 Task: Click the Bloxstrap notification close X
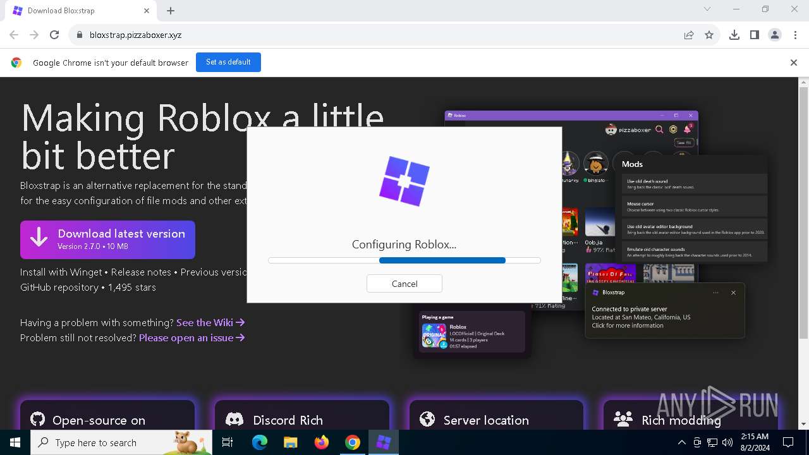click(733, 293)
